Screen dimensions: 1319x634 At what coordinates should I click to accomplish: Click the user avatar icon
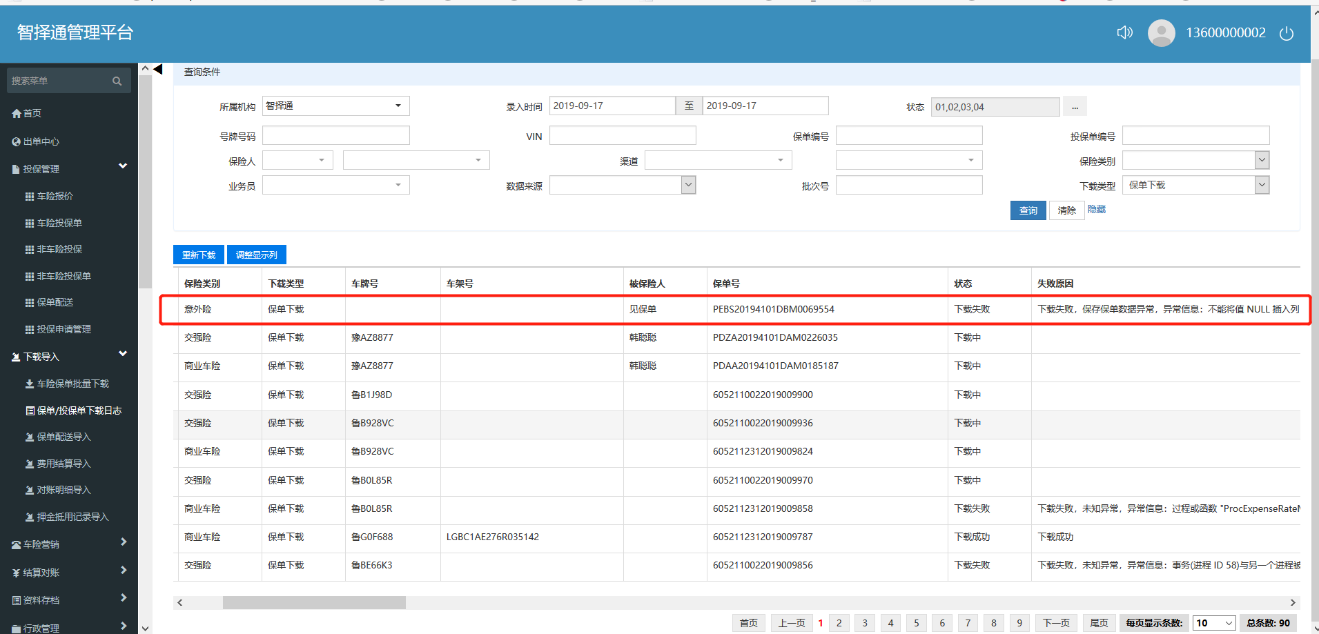pyautogui.click(x=1161, y=33)
